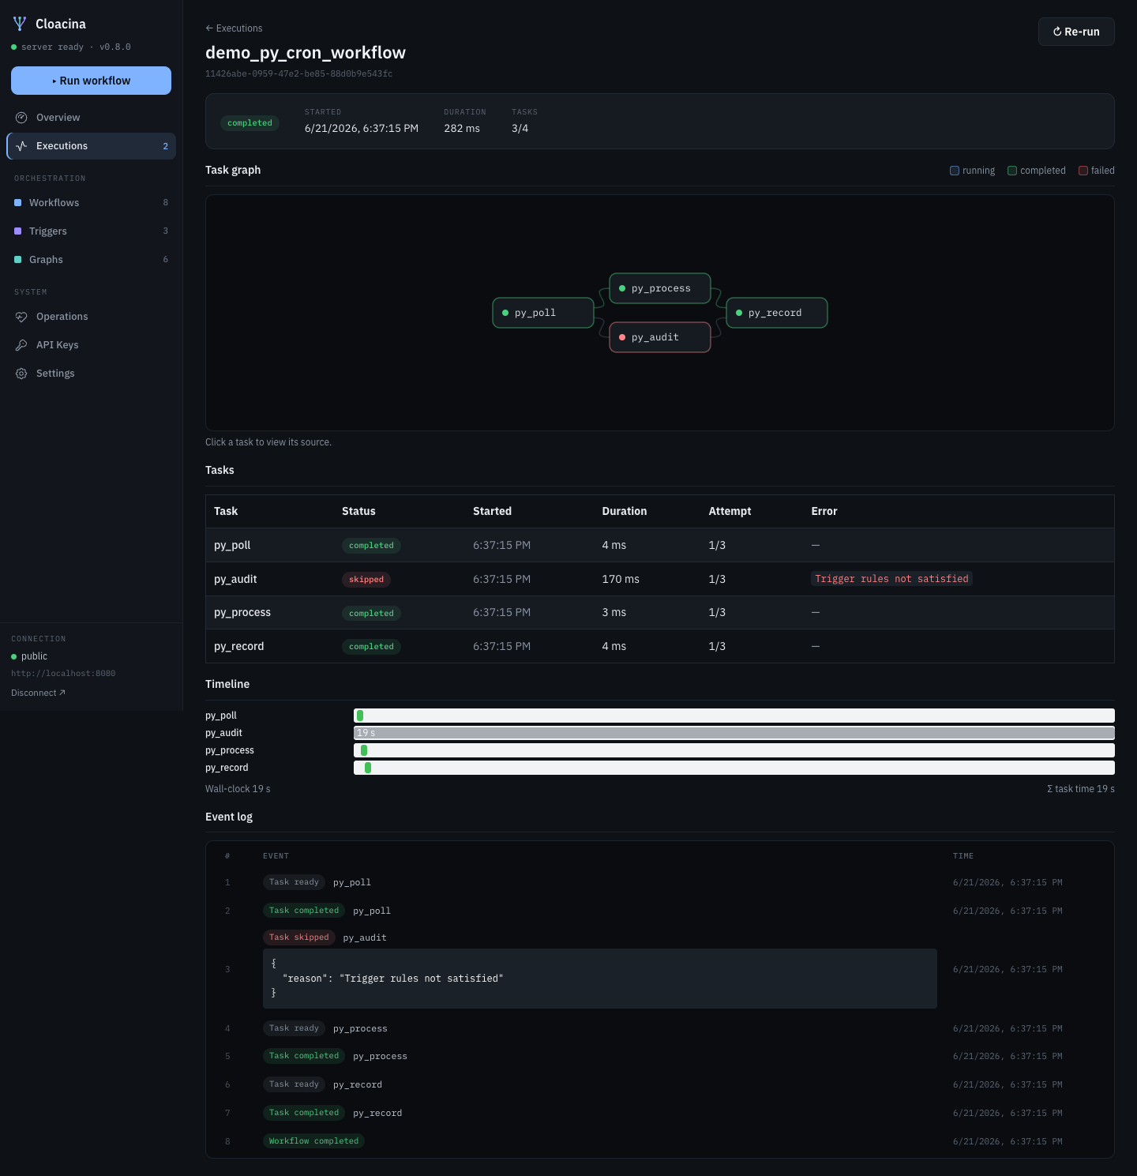
Task: Click the reason JSON block in event log
Action: pos(600,979)
